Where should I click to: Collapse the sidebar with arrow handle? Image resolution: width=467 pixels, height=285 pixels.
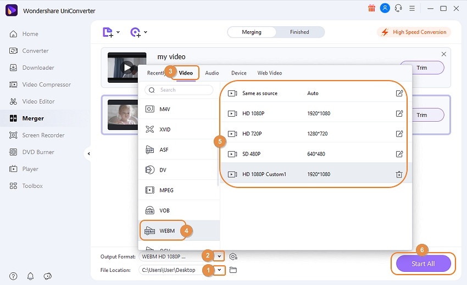[88, 153]
